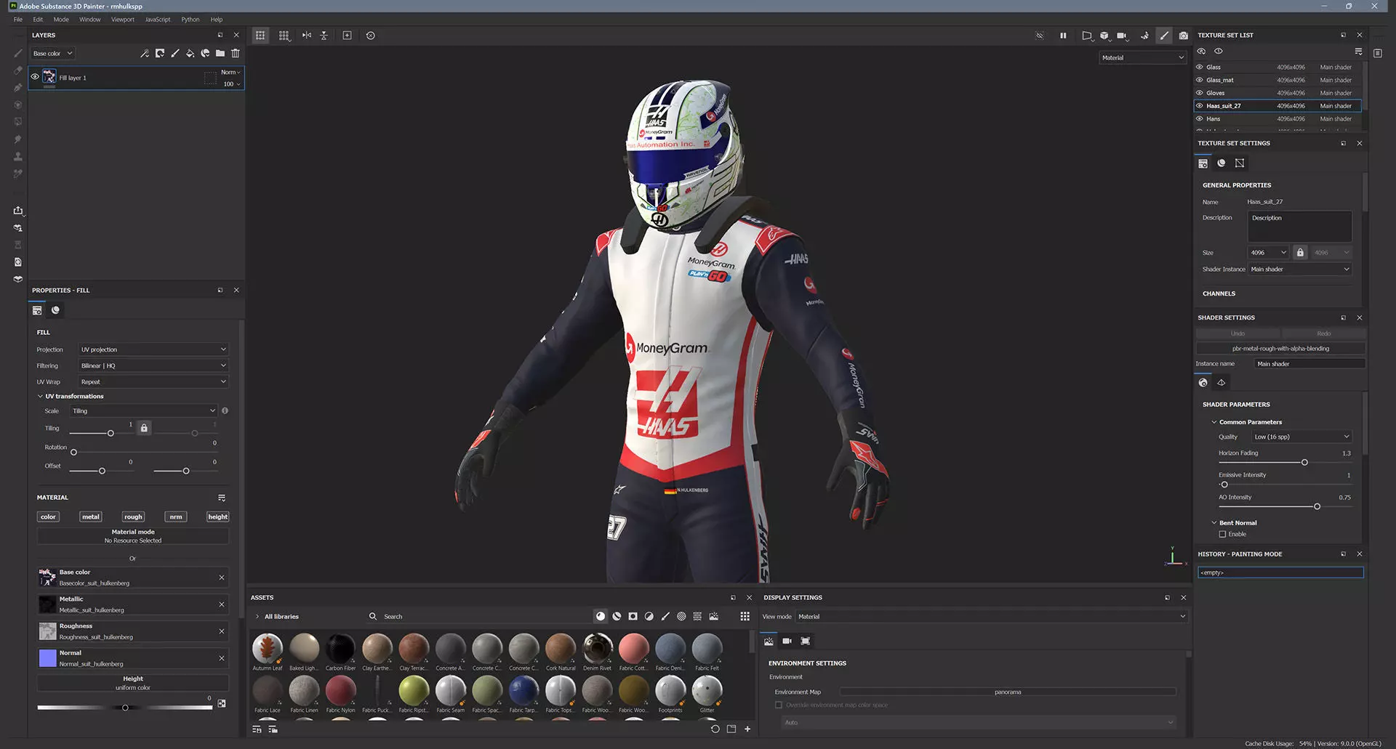Open the Bilinear HQ filtering dropdown
The image size is (1396, 749).
(x=153, y=365)
